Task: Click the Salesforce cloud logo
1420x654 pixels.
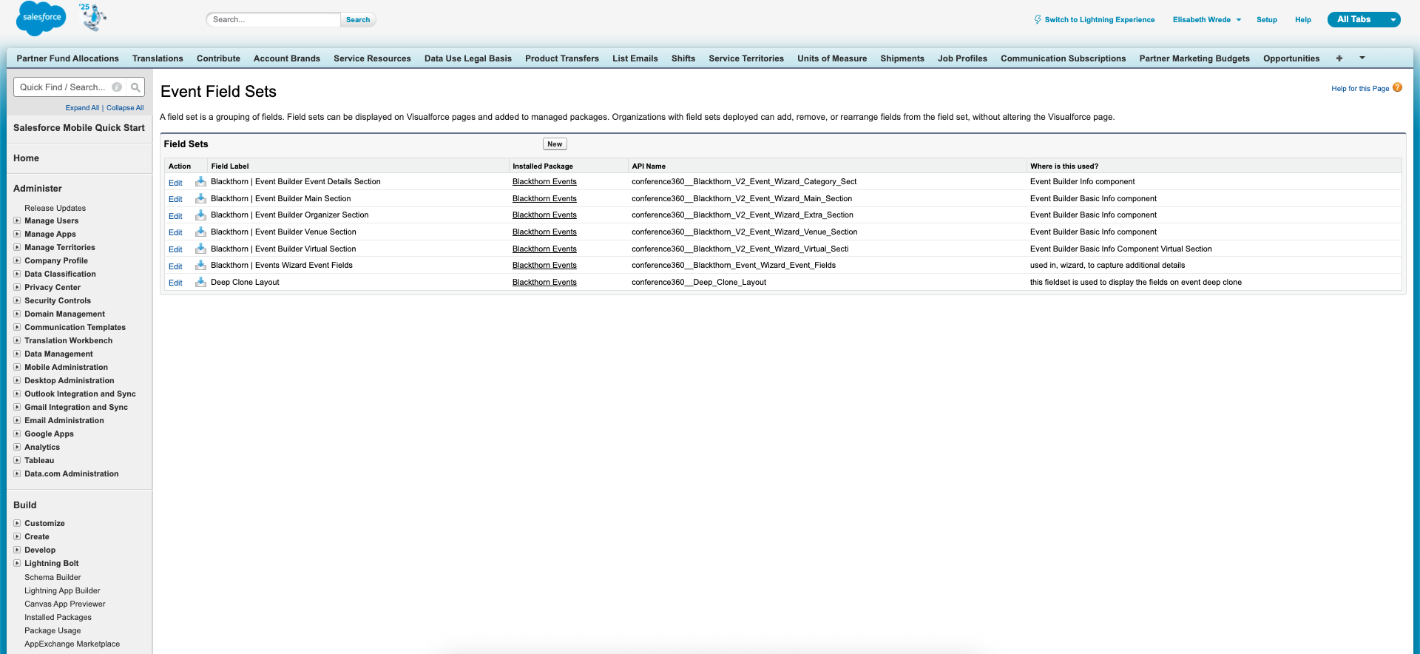Action: pyautogui.click(x=41, y=18)
